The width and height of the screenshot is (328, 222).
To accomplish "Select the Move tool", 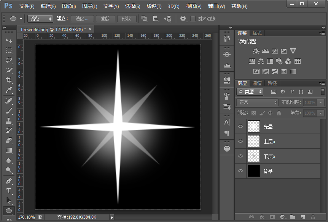I will click(9, 40).
